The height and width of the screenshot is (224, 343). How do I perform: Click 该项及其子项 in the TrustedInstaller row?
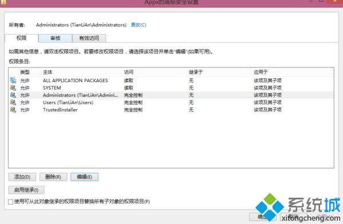click(268, 110)
